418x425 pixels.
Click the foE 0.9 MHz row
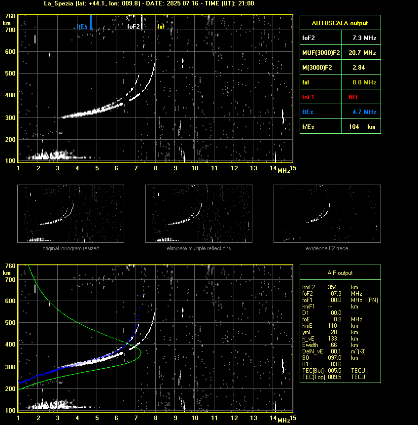coord(332,319)
